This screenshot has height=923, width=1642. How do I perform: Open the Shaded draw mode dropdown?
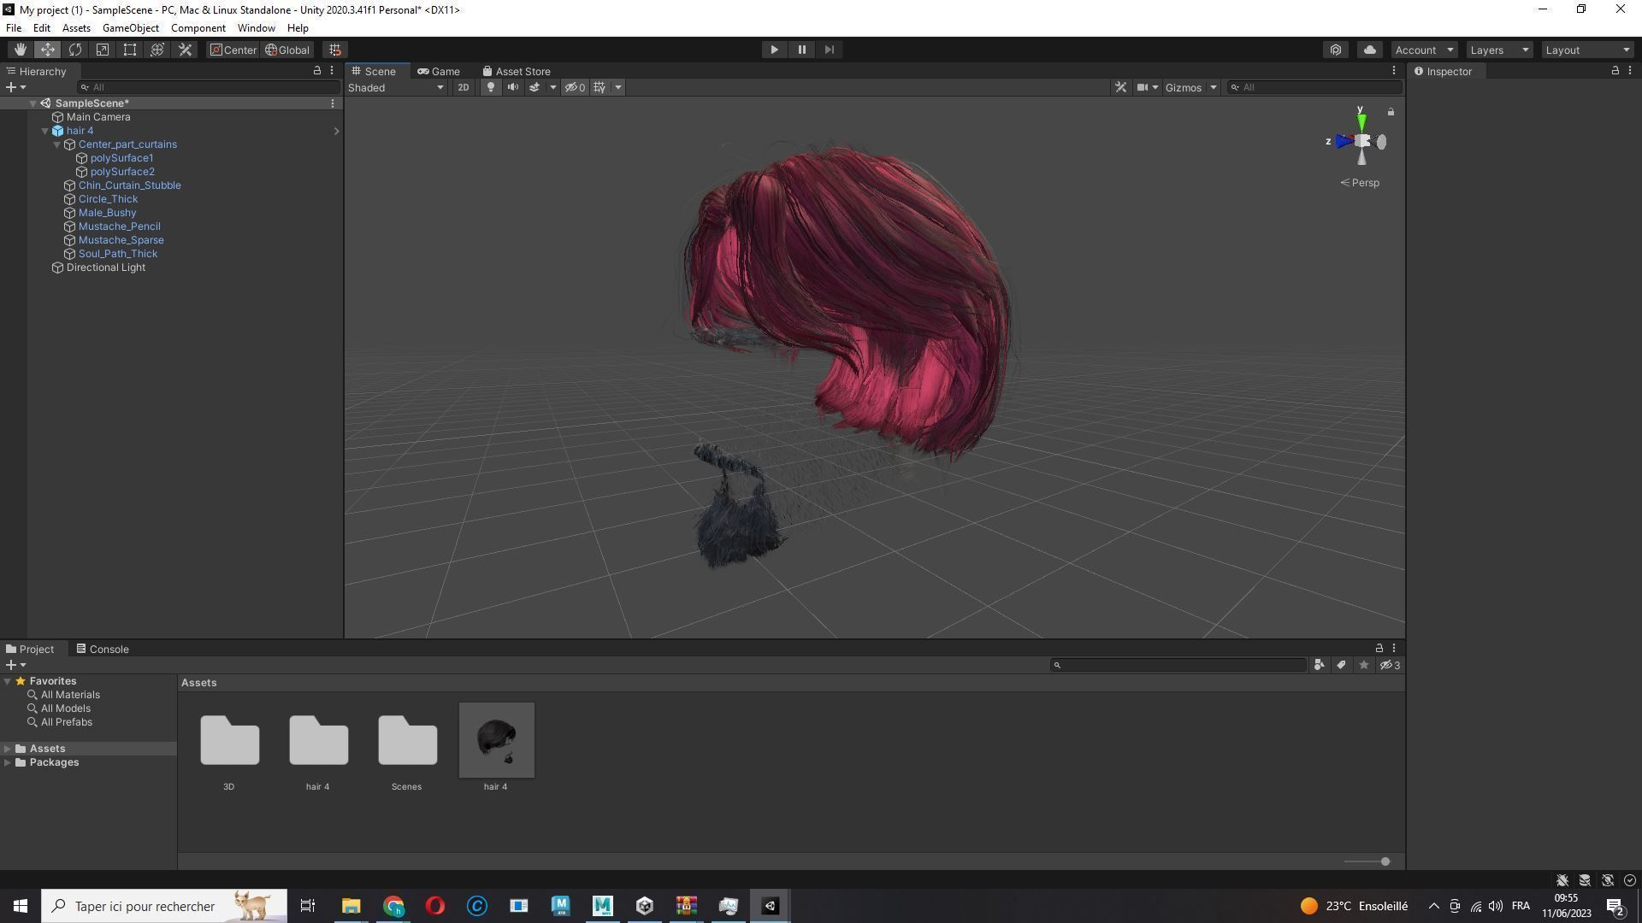(x=396, y=87)
